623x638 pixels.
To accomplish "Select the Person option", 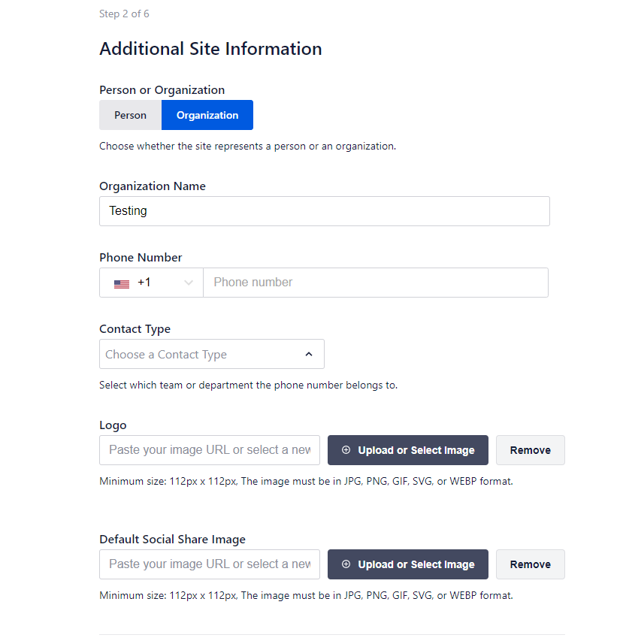I will pos(130,115).
